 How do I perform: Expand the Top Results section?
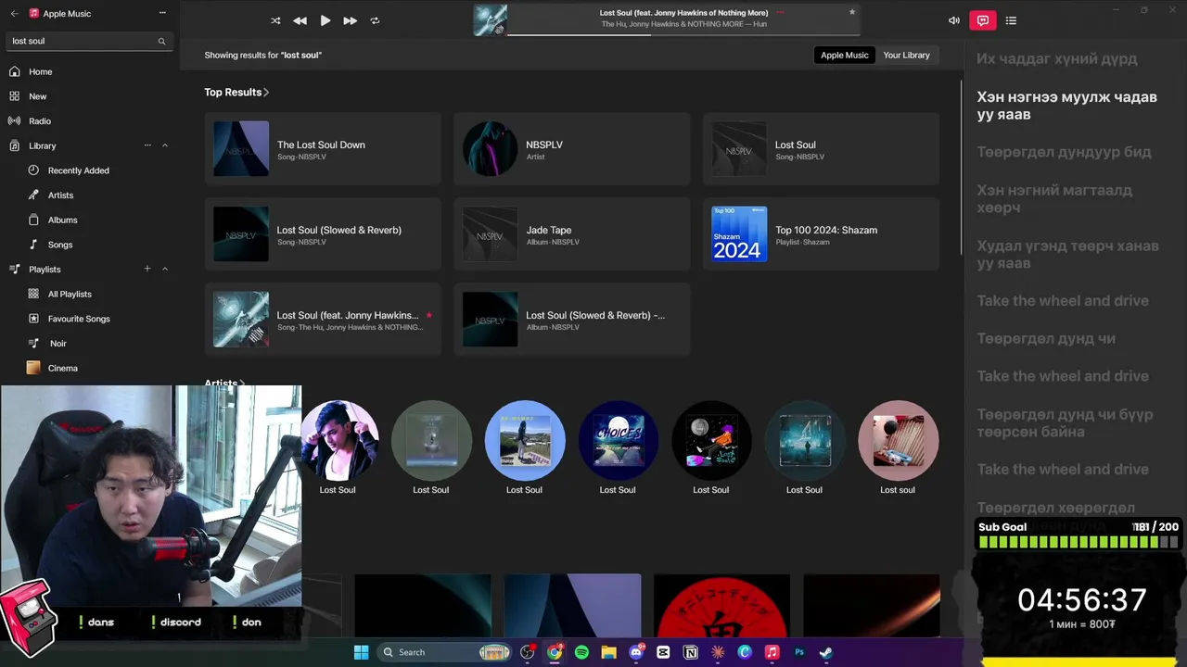click(236, 92)
